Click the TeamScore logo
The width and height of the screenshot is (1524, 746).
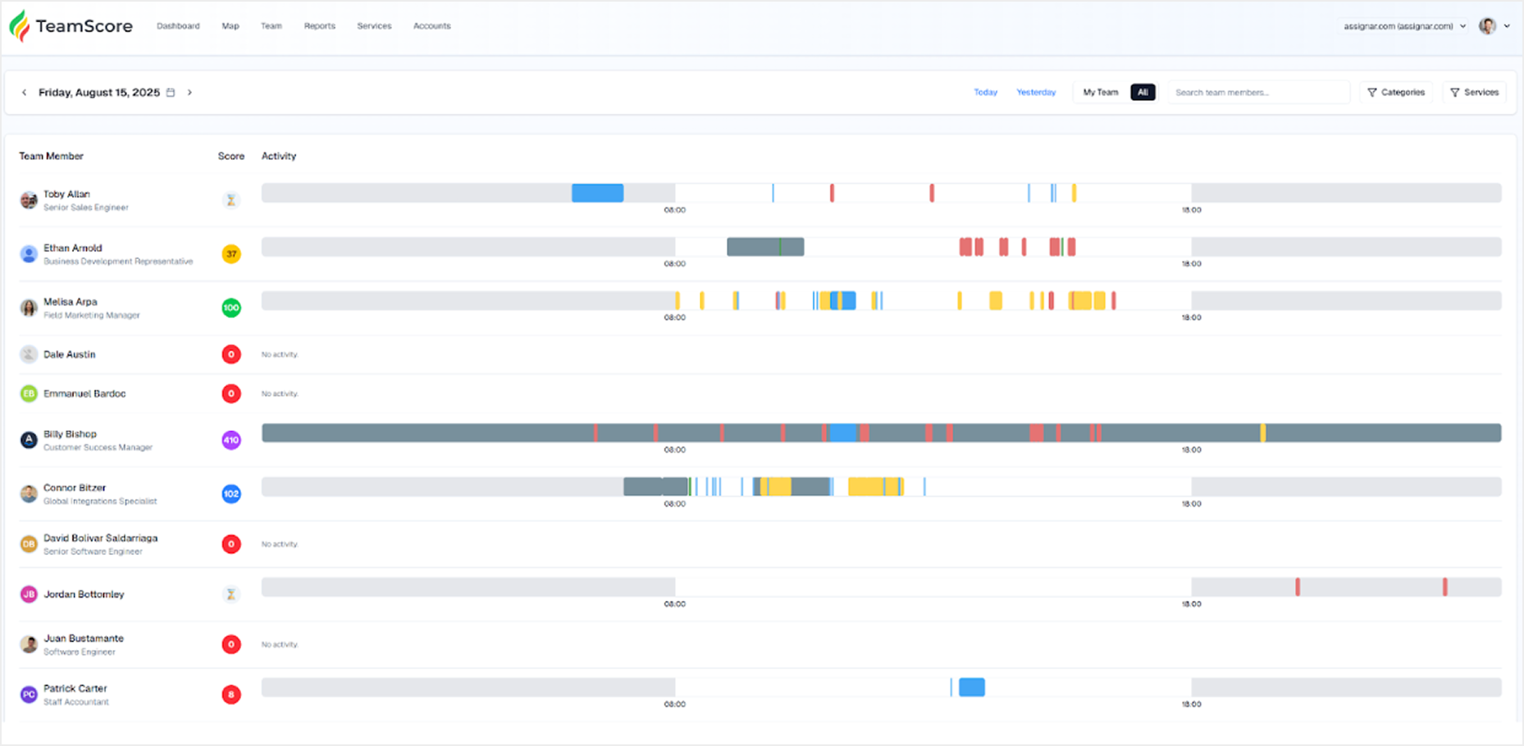pos(71,26)
